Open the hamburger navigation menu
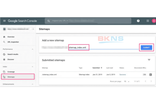 [4, 21]
